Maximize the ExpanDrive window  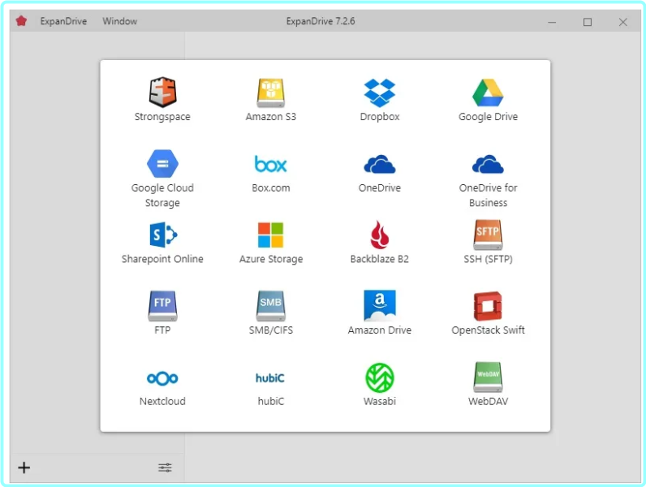coord(587,22)
